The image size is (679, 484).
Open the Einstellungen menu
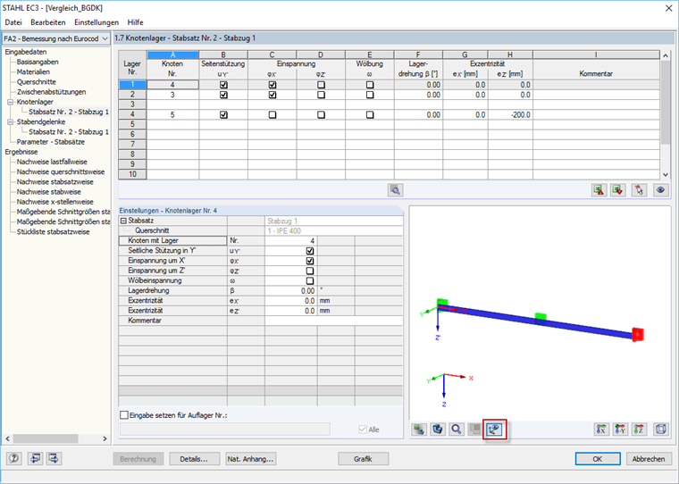point(96,22)
